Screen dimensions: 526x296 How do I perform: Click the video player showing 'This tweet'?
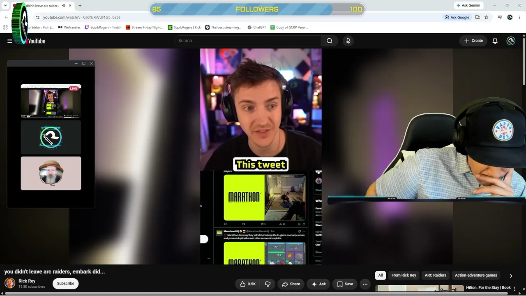point(261,156)
